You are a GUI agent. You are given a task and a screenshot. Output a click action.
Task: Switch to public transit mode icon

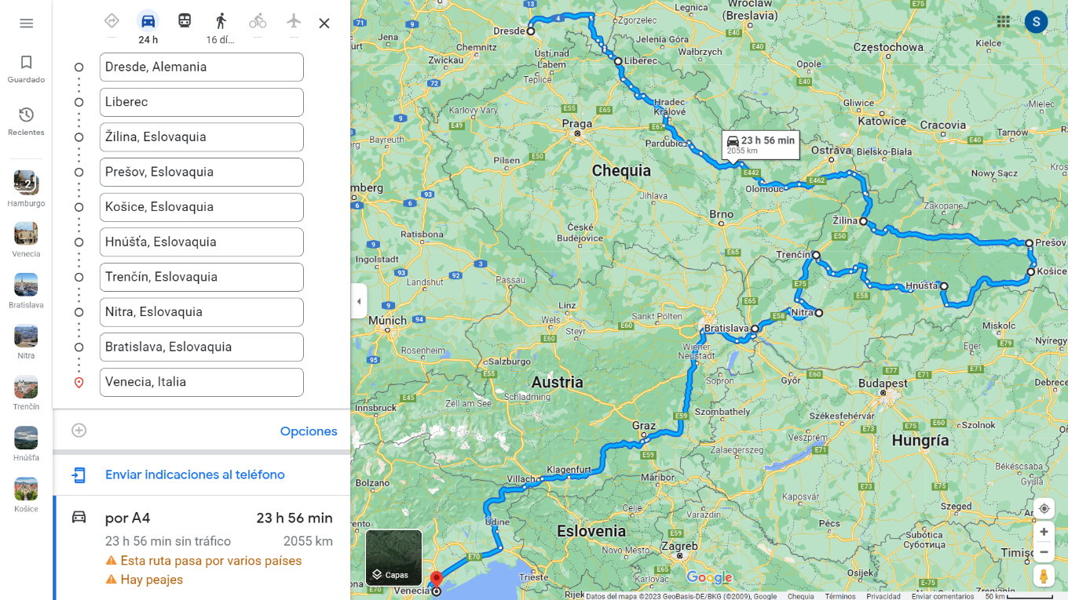(185, 21)
